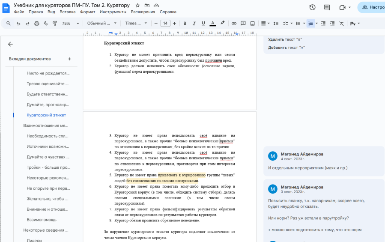Insert a bulleted list
This screenshot has width=385, height=242.
(x=298, y=23)
